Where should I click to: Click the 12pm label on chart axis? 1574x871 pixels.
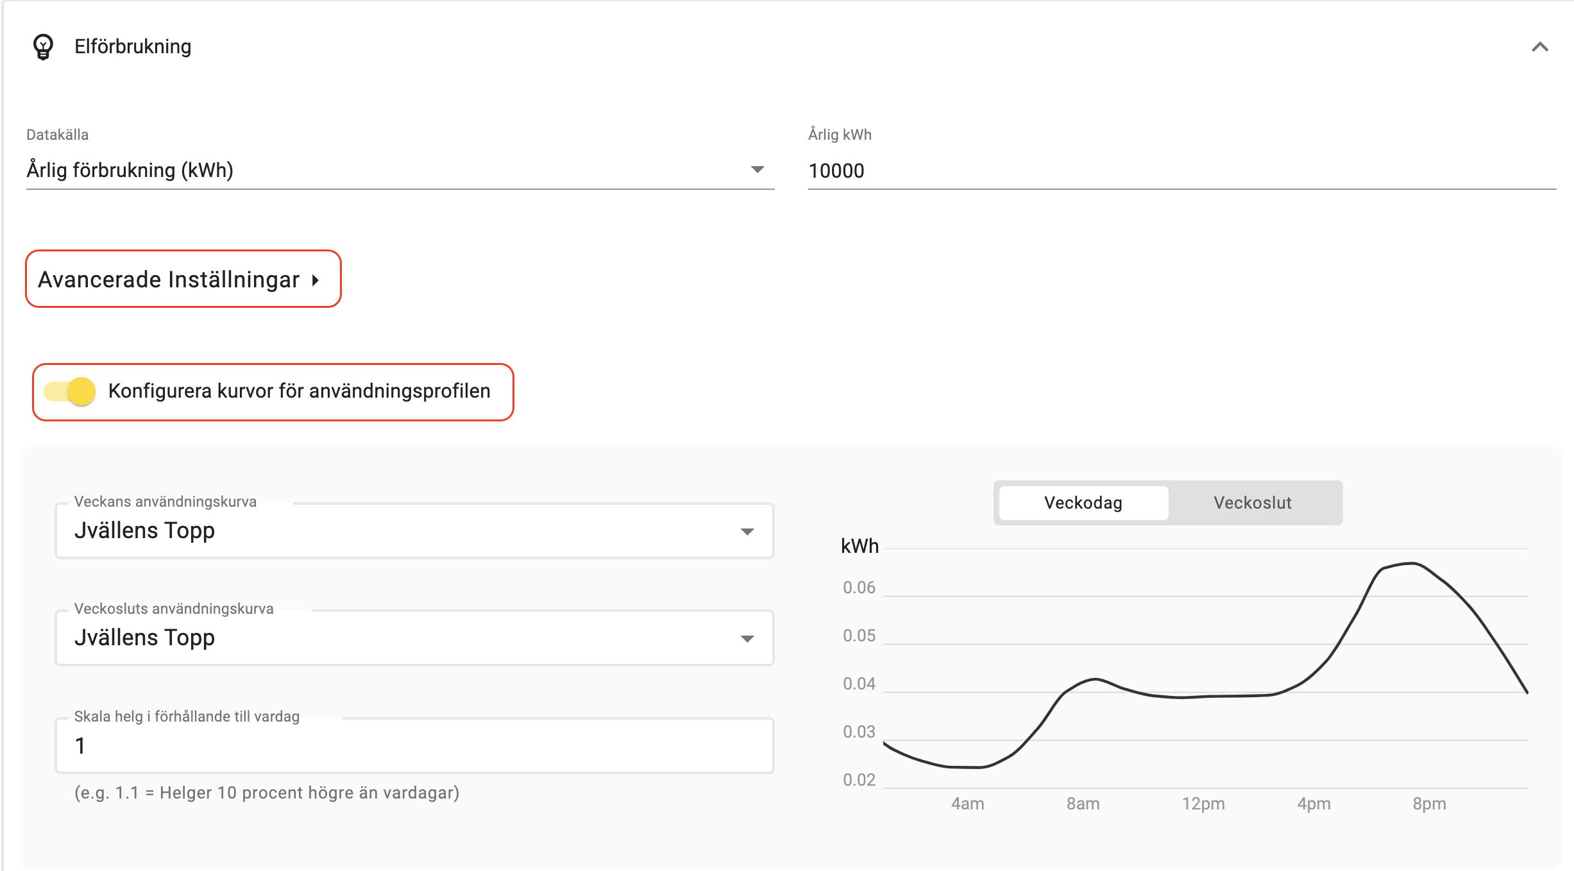1203,804
